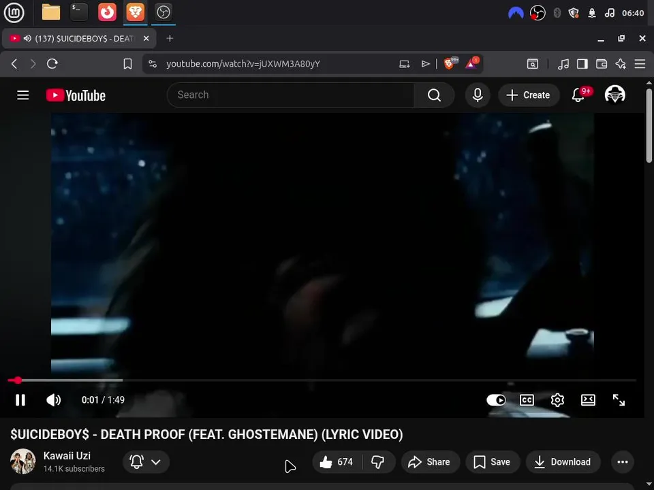
Task: Open Leo AI assistant icon
Action: [621, 64]
